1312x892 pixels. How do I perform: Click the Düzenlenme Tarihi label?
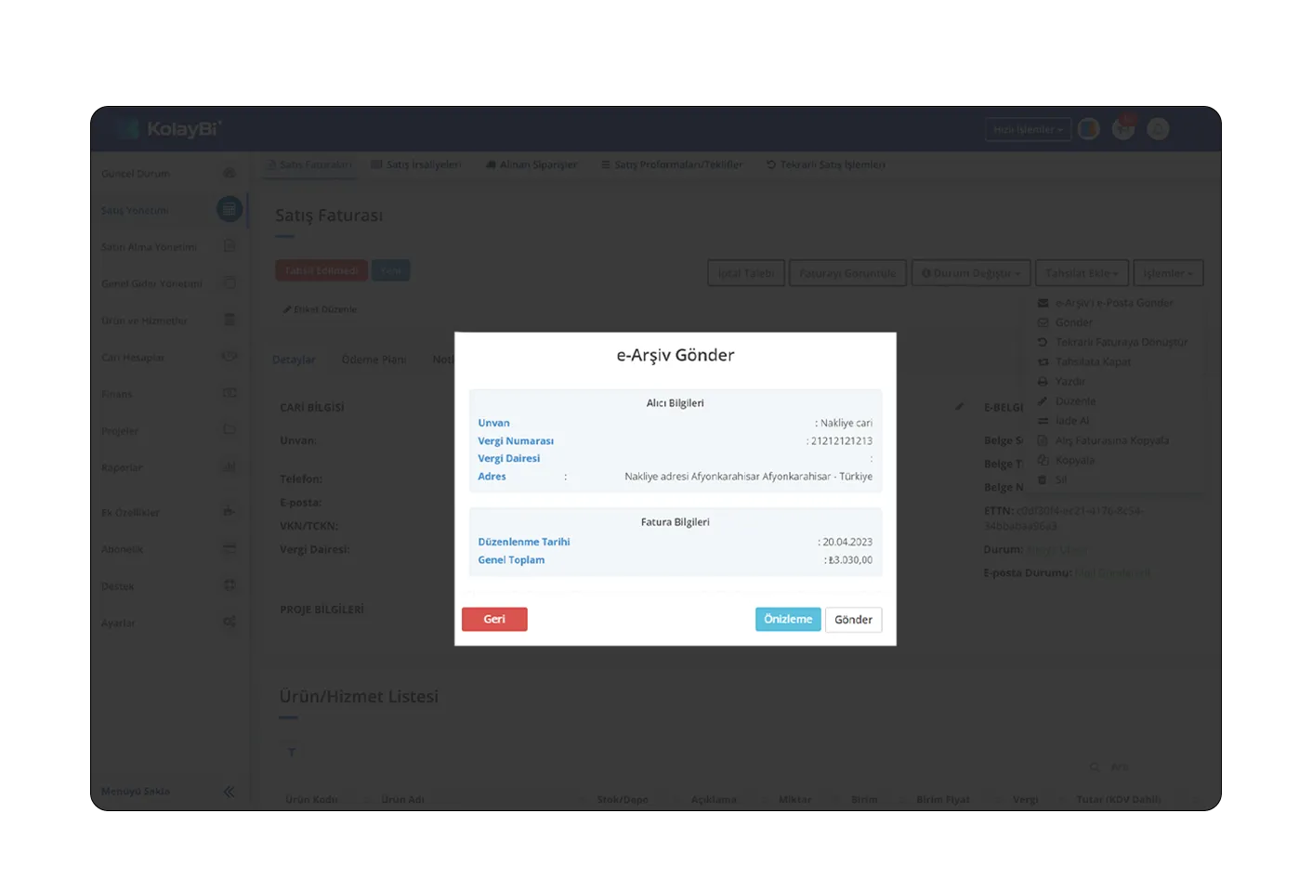point(524,542)
